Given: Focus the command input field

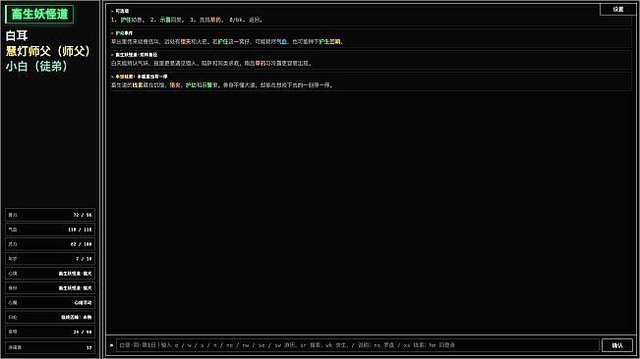Looking at the screenshot, I should tap(358, 345).
